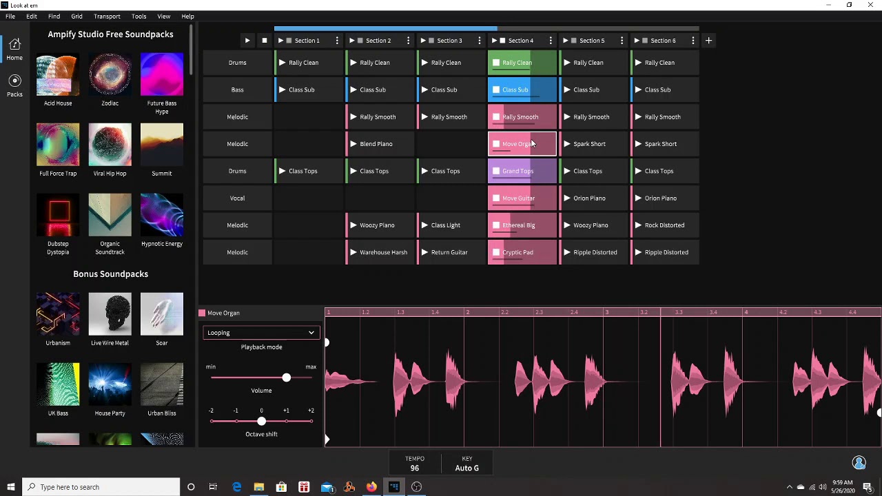The height and width of the screenshot is (496, 882).
Task: Click bar 3 on waveform ruler
Action: [x=606, y=312]
